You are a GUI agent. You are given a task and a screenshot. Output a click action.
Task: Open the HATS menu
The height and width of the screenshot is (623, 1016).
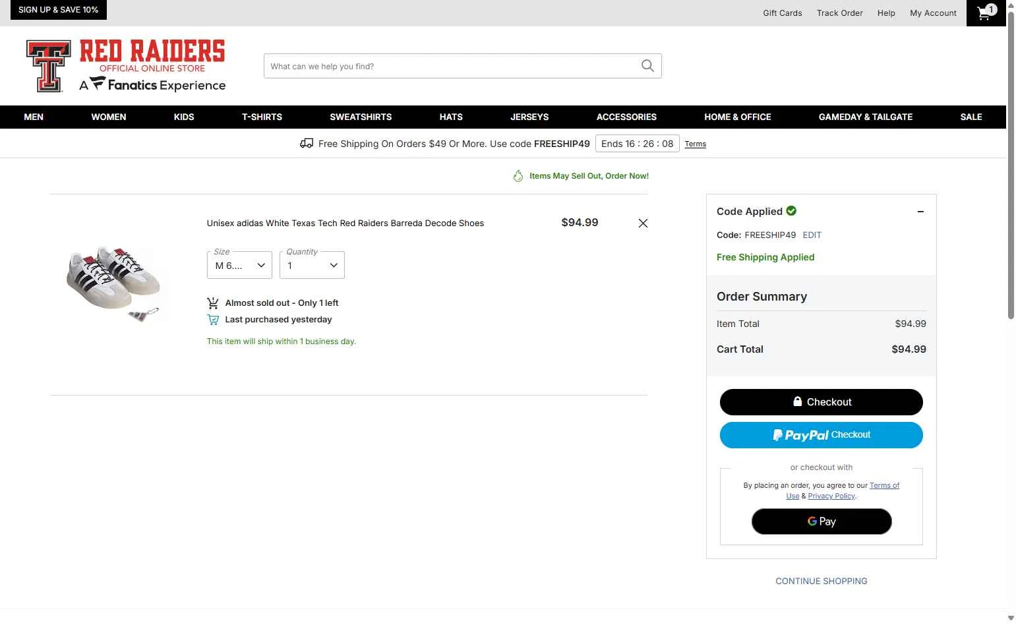(x=451, y=117)
